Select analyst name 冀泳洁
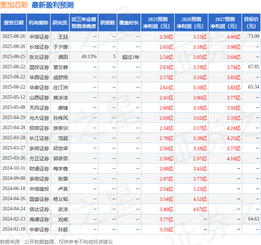The height and width of the screenshot is (245, 261). [x=60, y=98]
